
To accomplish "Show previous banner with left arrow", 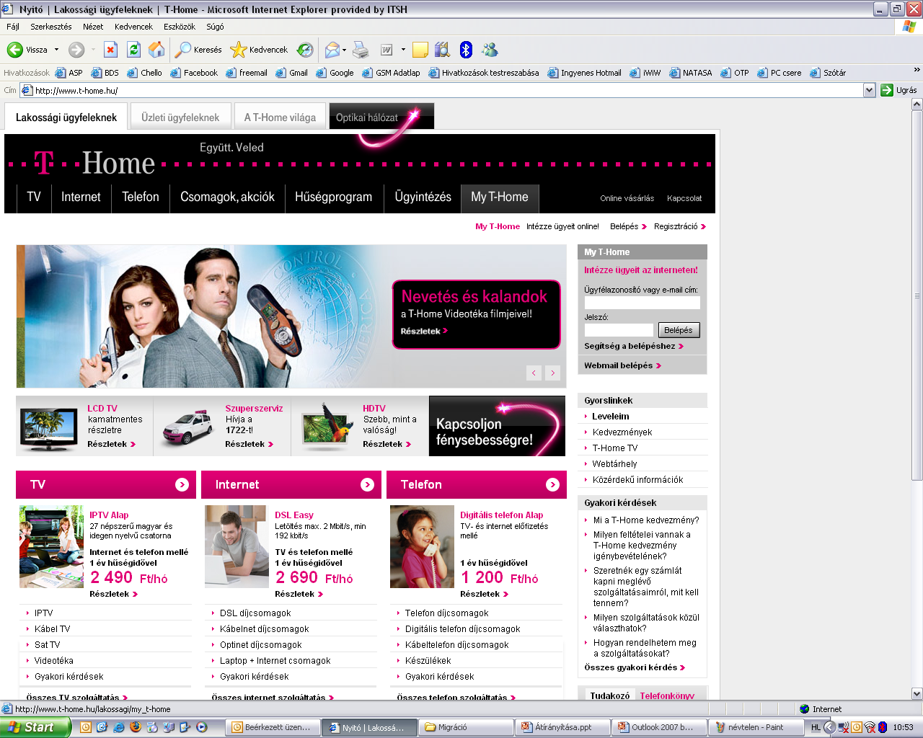I will [534, 373].
